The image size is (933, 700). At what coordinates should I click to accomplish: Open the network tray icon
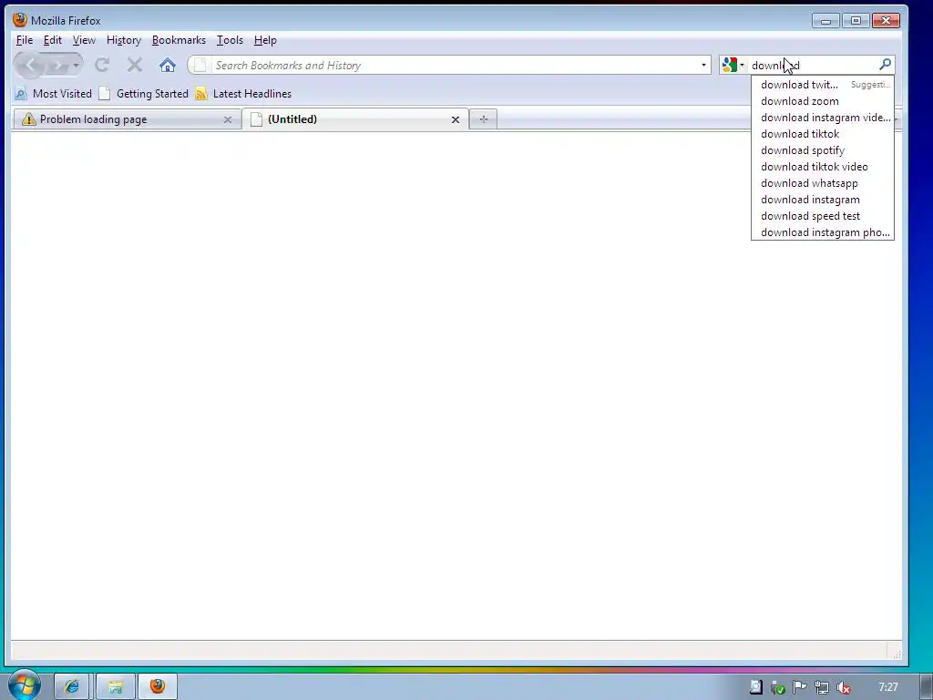coord(822,687)
